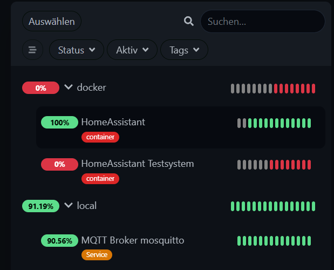Open the Aktiv filter dropdown
The height and width of the screenshot is (270, 334).
[132, 50]
